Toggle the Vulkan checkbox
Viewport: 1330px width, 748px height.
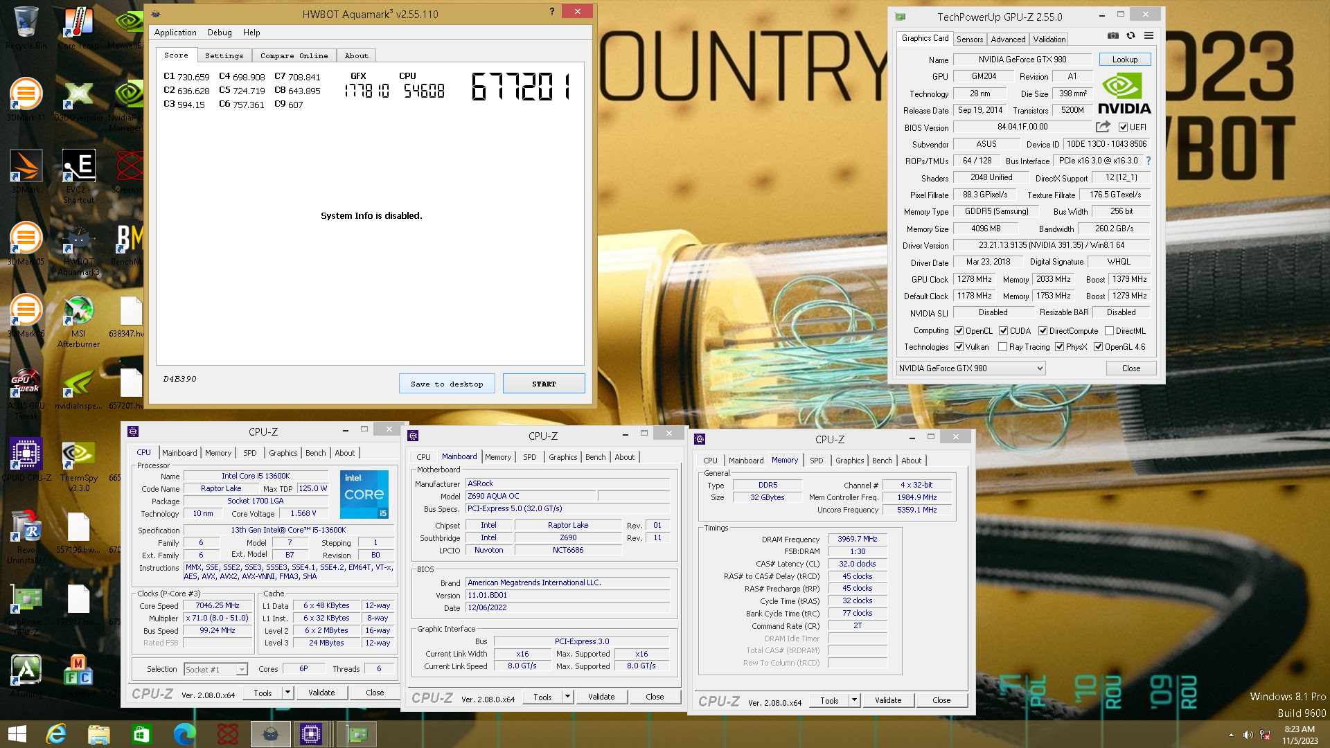(x=959, y=346)
